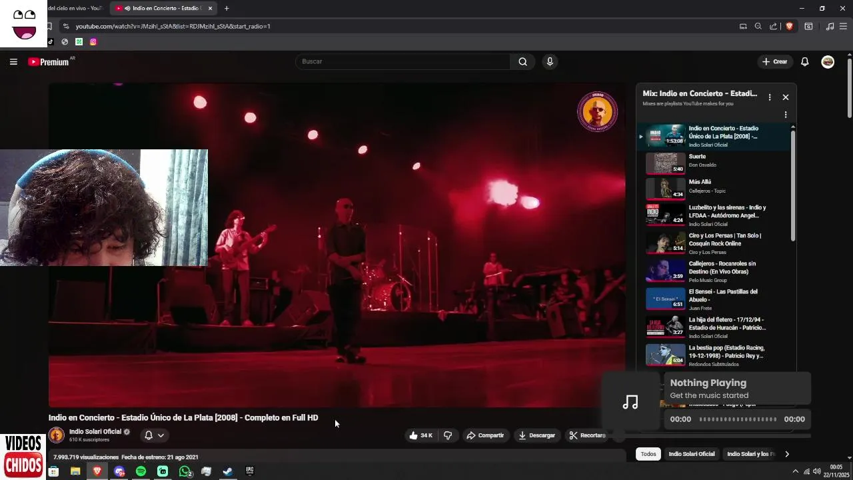The image size is (853, 480).
Task: Clip the video using Recortar
Action: [x=586, y=435]
